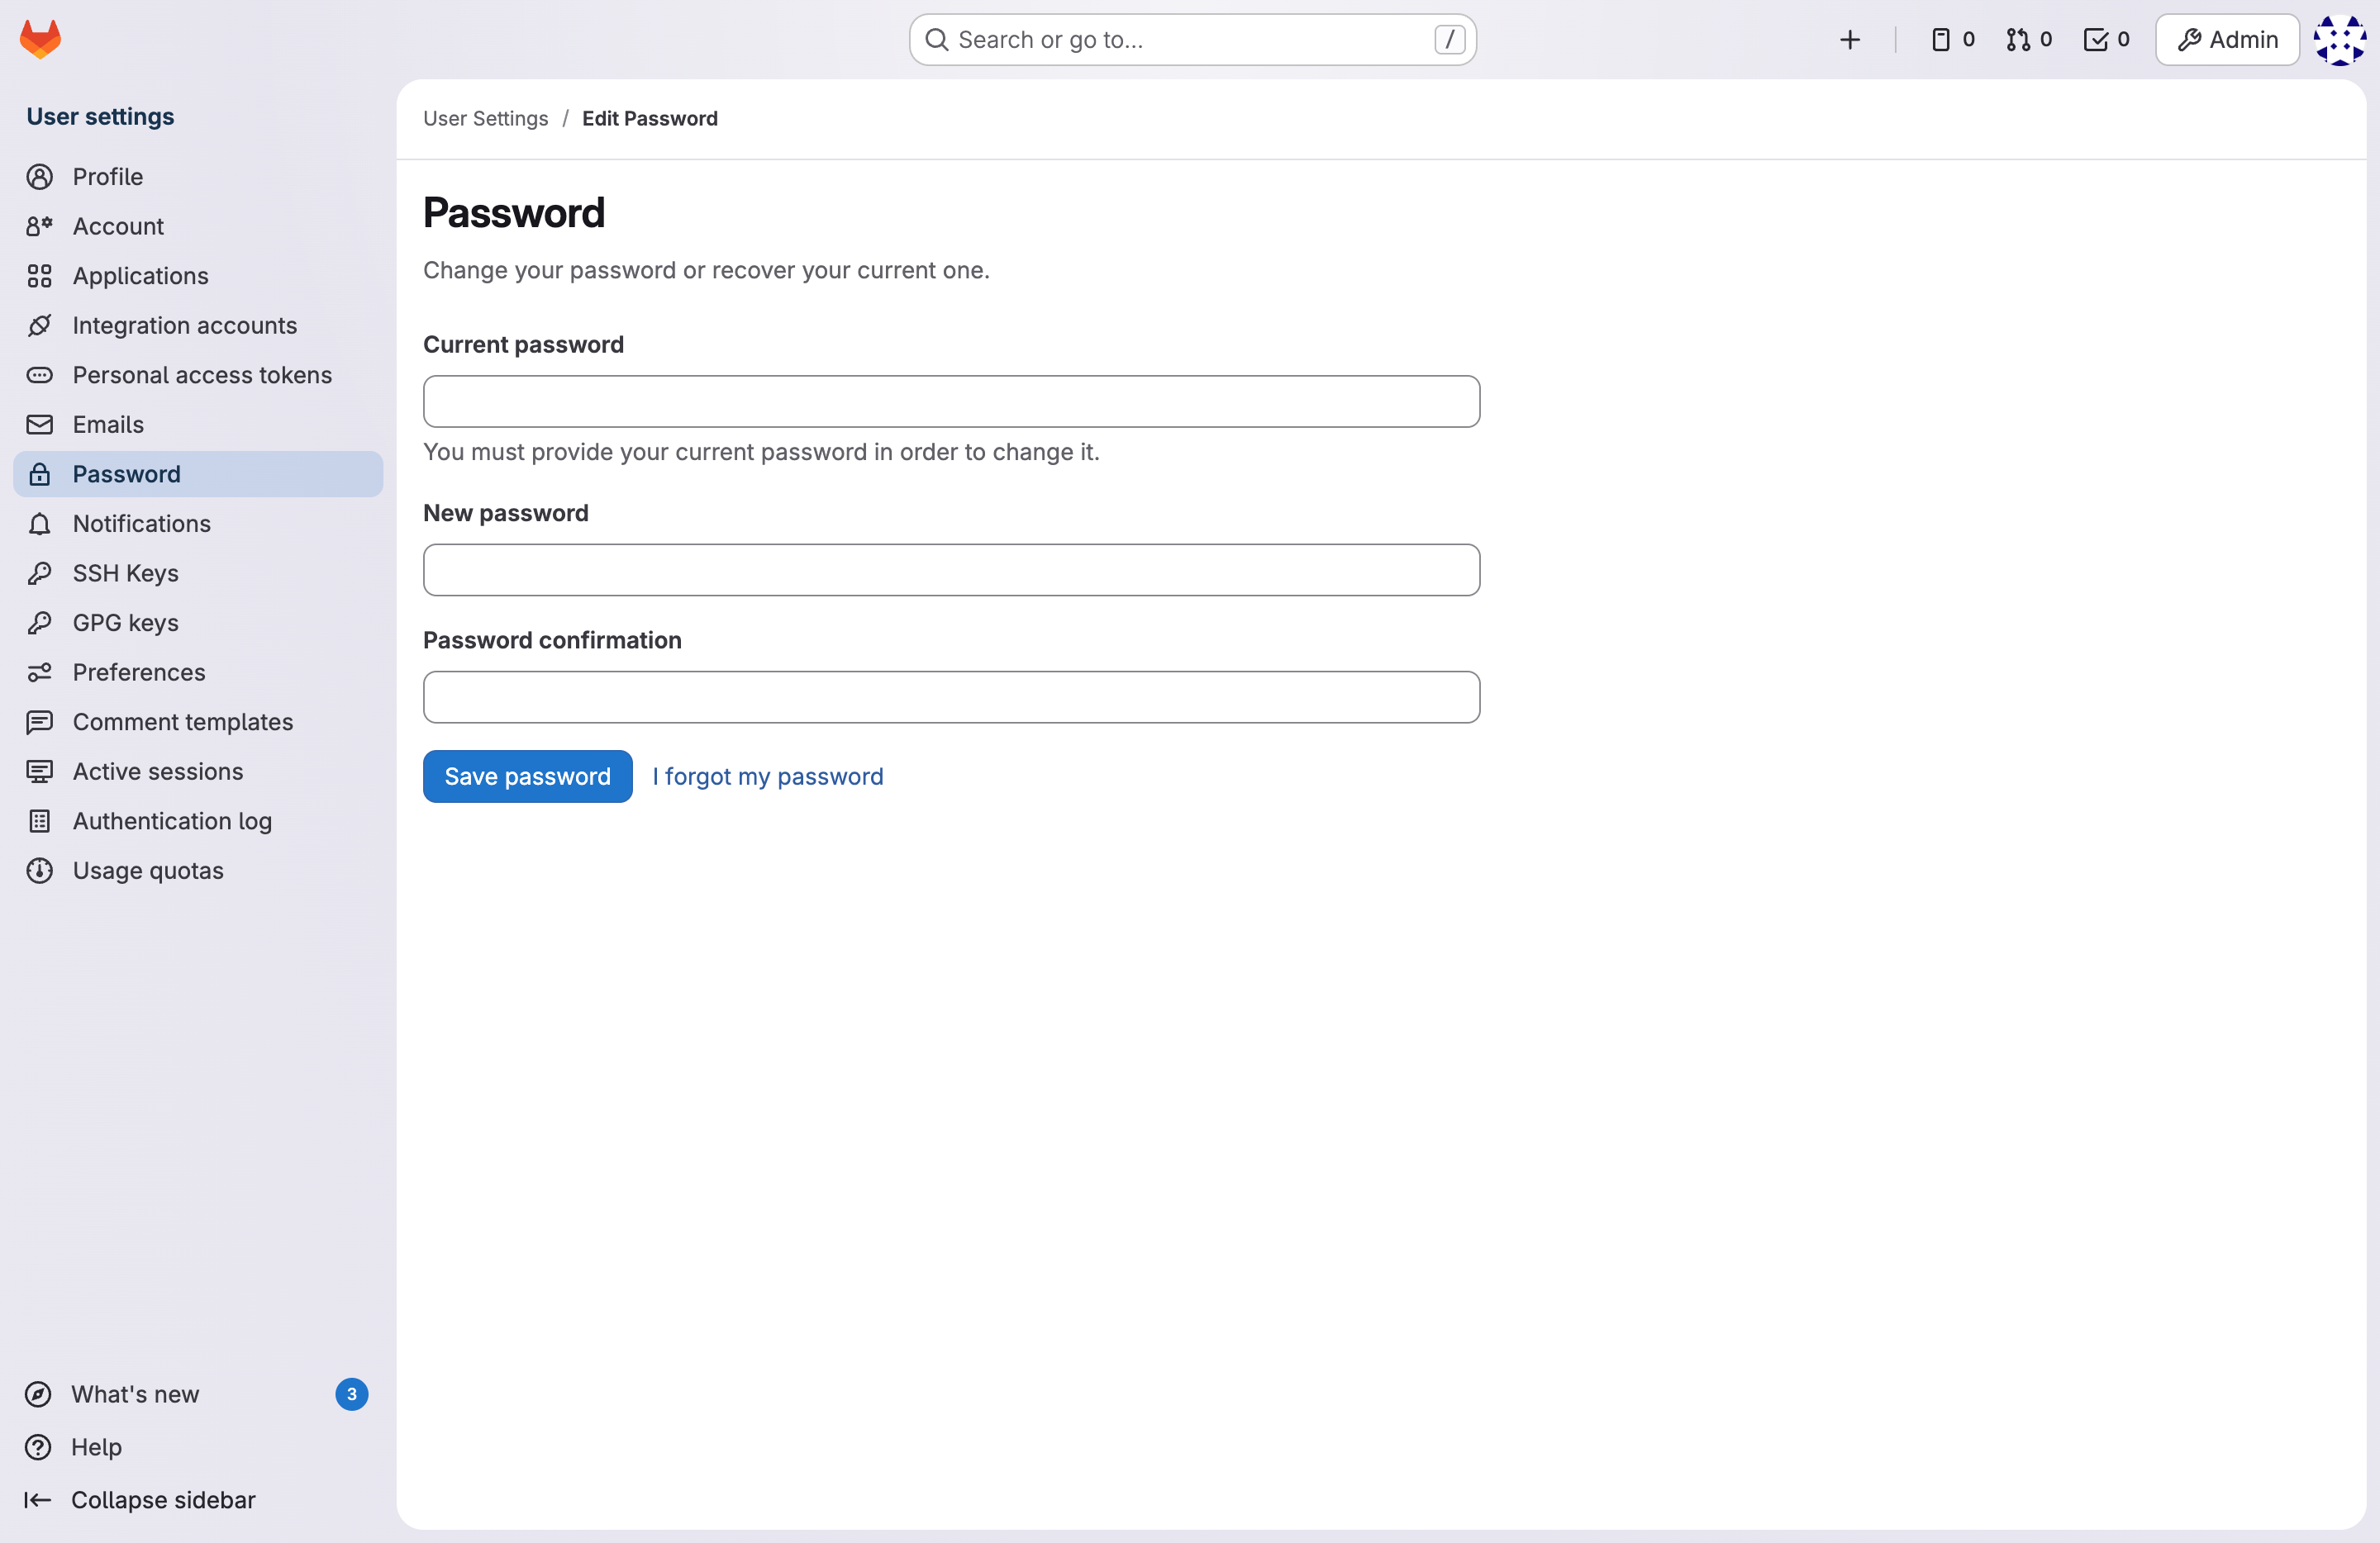Viewport: 2380px width, 1543px height.
Task: Follow the I forgot my password link
Action: click(767, 776)
